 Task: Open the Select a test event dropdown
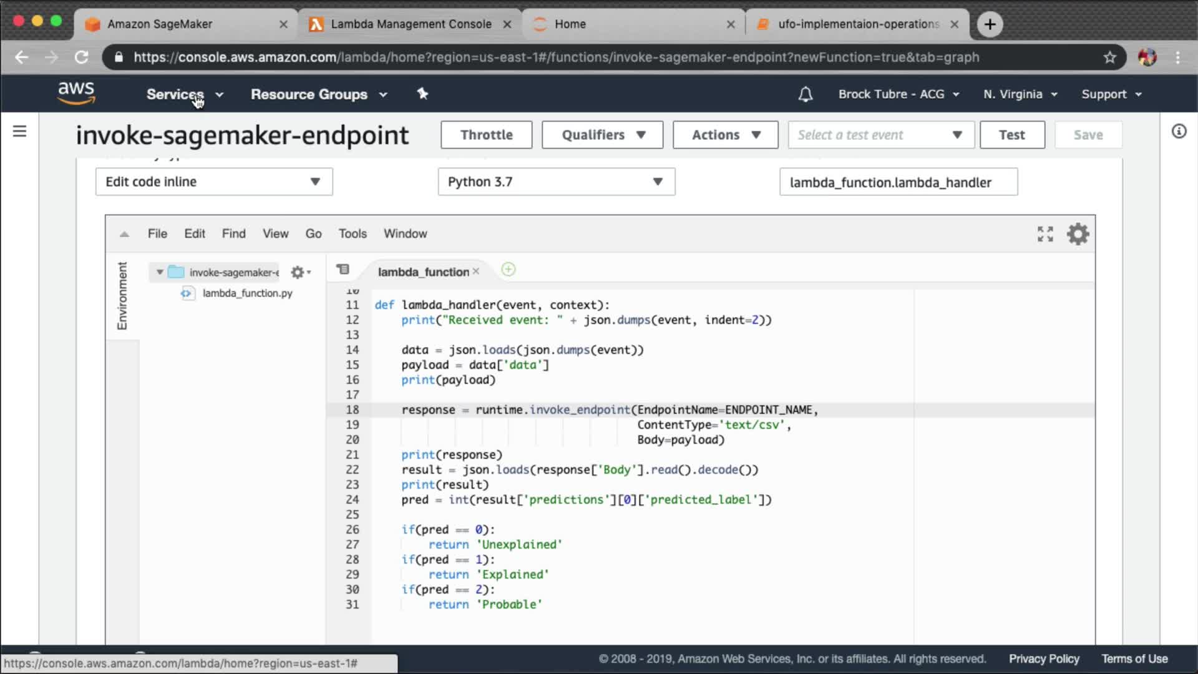[880, 135]
